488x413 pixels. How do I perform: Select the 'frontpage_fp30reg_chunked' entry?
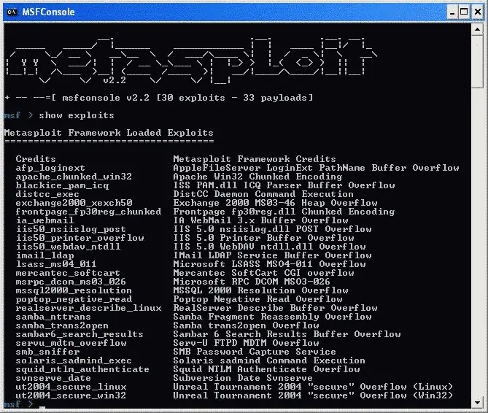pos(88,212)
